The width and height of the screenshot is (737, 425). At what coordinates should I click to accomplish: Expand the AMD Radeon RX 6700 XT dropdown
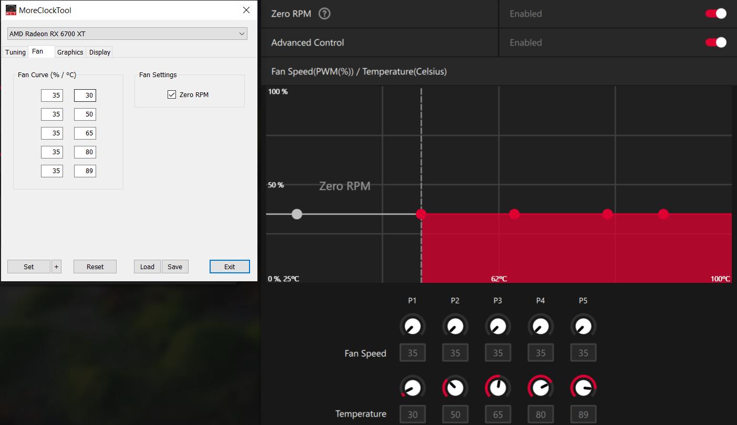coord(127,34)
